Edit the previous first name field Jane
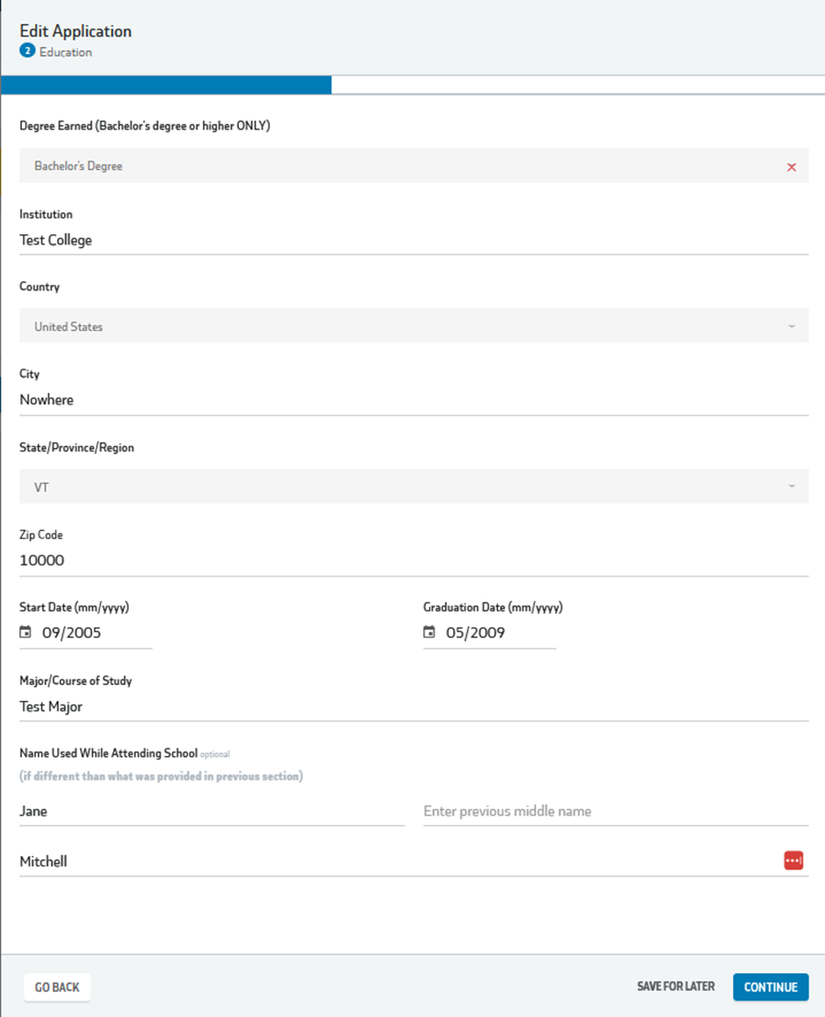Image resolution: width=825 pixels, height=1017 pixels. click(211, 811)
